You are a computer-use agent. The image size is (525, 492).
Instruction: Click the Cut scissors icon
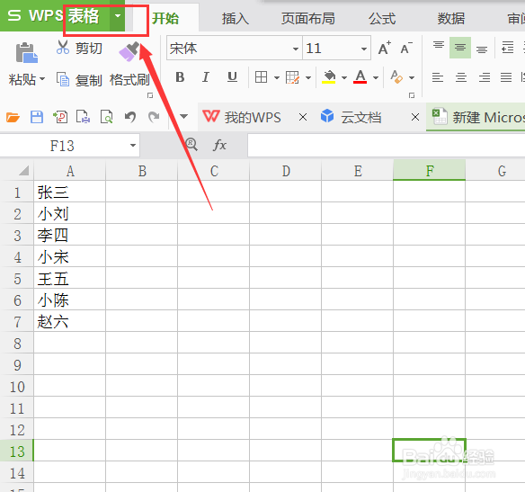63,48
